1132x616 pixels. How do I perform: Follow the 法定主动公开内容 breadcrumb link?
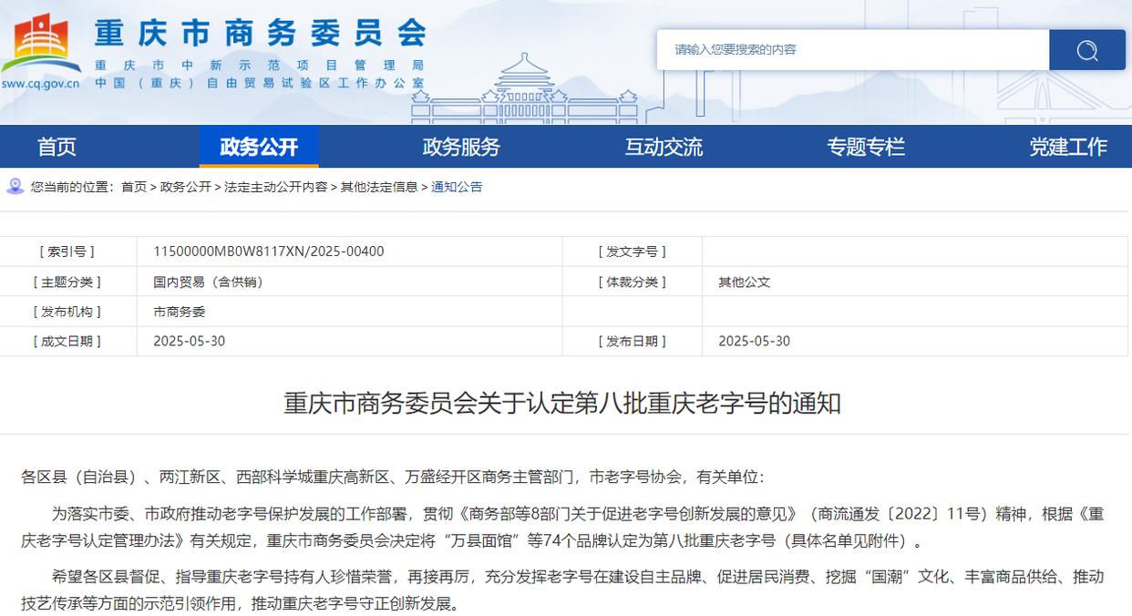[x=276, y=187]
